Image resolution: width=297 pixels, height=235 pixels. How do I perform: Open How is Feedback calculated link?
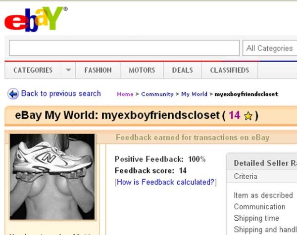pos(165,182)
